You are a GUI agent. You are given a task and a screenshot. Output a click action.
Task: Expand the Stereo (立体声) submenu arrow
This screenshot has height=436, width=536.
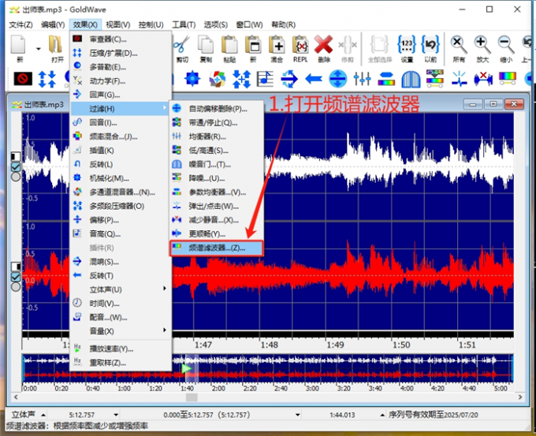click(x=165, y=289)
